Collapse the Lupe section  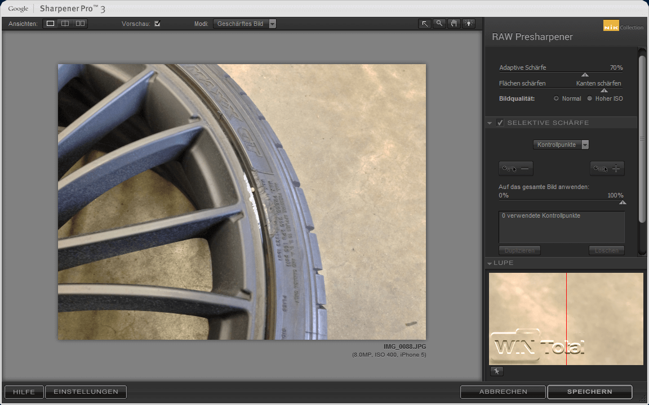(490, 263)
